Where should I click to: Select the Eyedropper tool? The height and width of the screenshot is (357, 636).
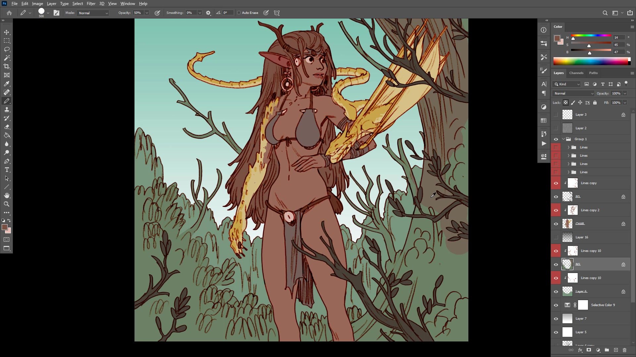pyautogui.click(x=7, y=84)
